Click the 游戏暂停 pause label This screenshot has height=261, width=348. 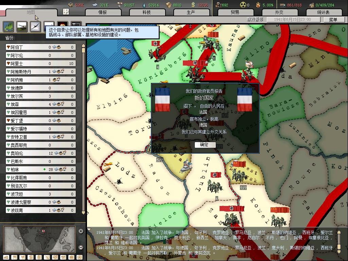coord(255,19)
